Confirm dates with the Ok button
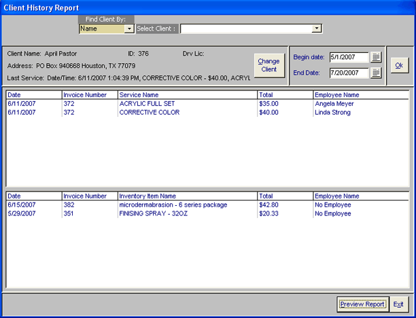Screen dimensions: 416x318 pyautogui.click(x=399, y=65)
